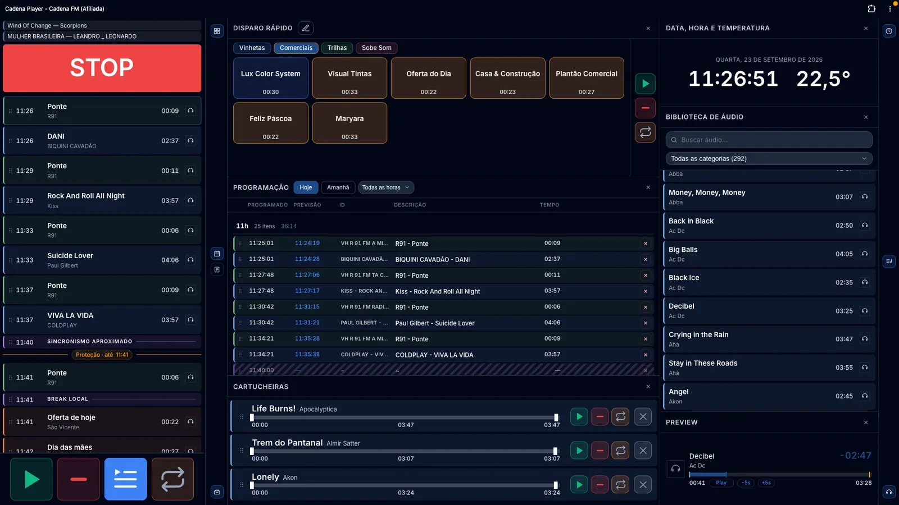
Task: Edit Disparo Rápido with pencil icon
Action: tap(306, 28)
